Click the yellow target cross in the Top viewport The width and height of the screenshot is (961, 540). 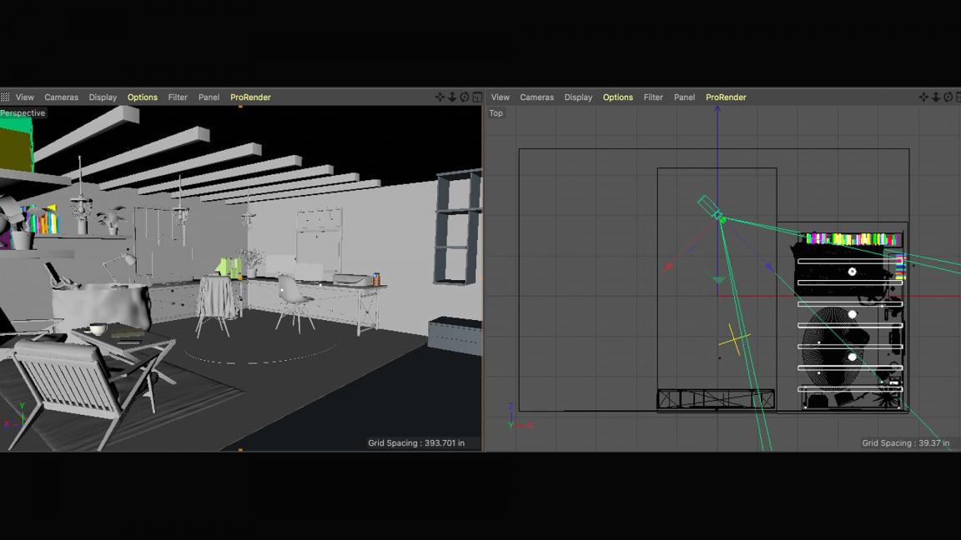[734, 339]
